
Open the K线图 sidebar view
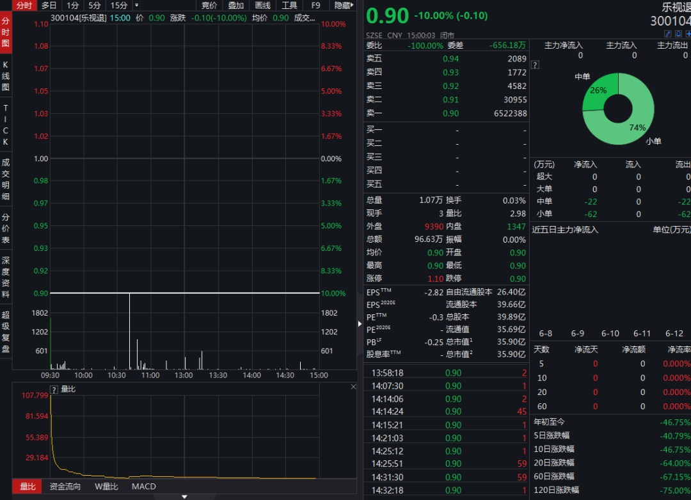coord(6,76)
